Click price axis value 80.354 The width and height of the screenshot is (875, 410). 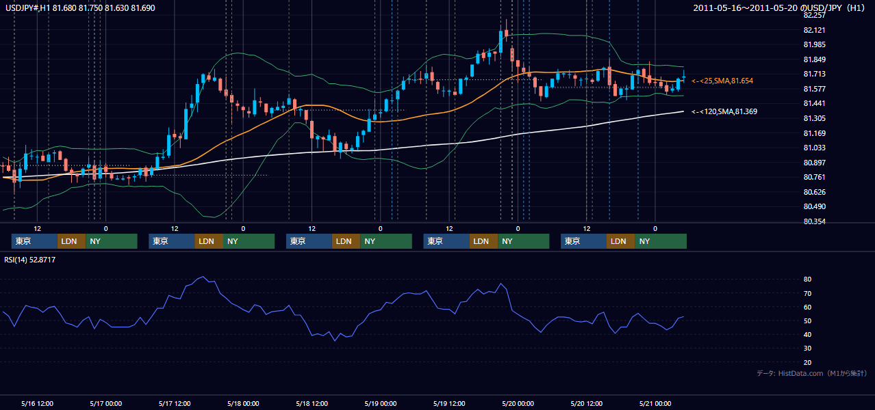click(x=814, y=221)
